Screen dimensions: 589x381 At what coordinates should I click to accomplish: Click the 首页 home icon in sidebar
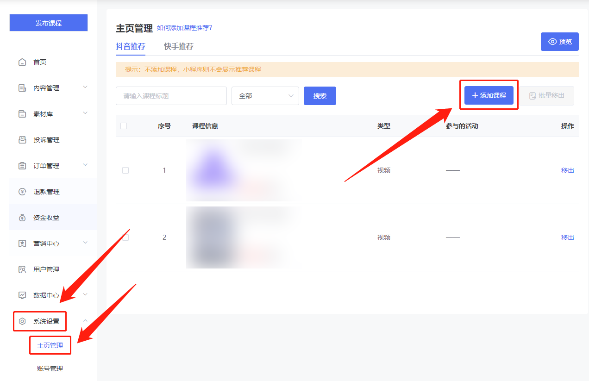tap(22, 62)
